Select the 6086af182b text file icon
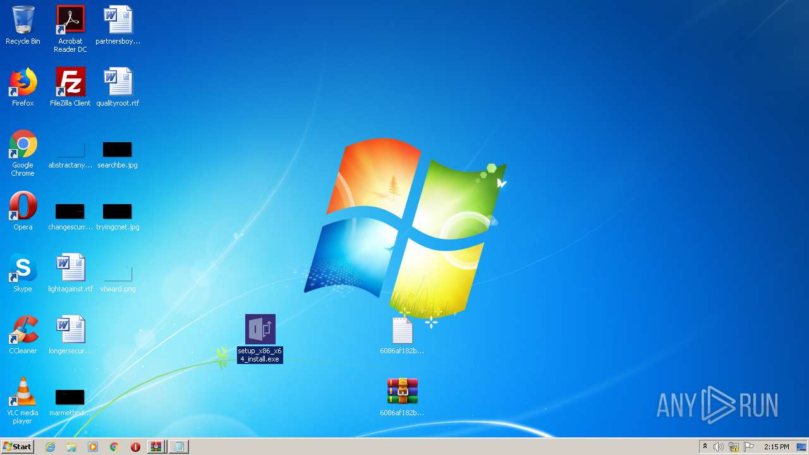Image resolution: width=809 pixels, height=455 pixels. coord(402,335)
